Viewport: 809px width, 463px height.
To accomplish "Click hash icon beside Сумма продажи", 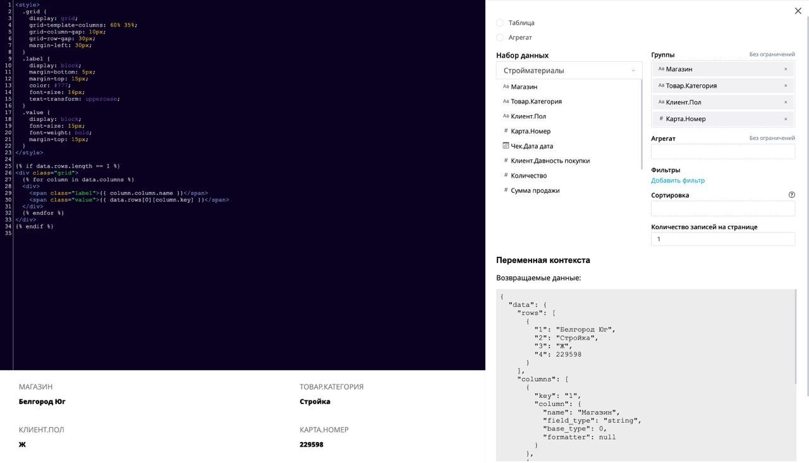I will coord(506,190).
